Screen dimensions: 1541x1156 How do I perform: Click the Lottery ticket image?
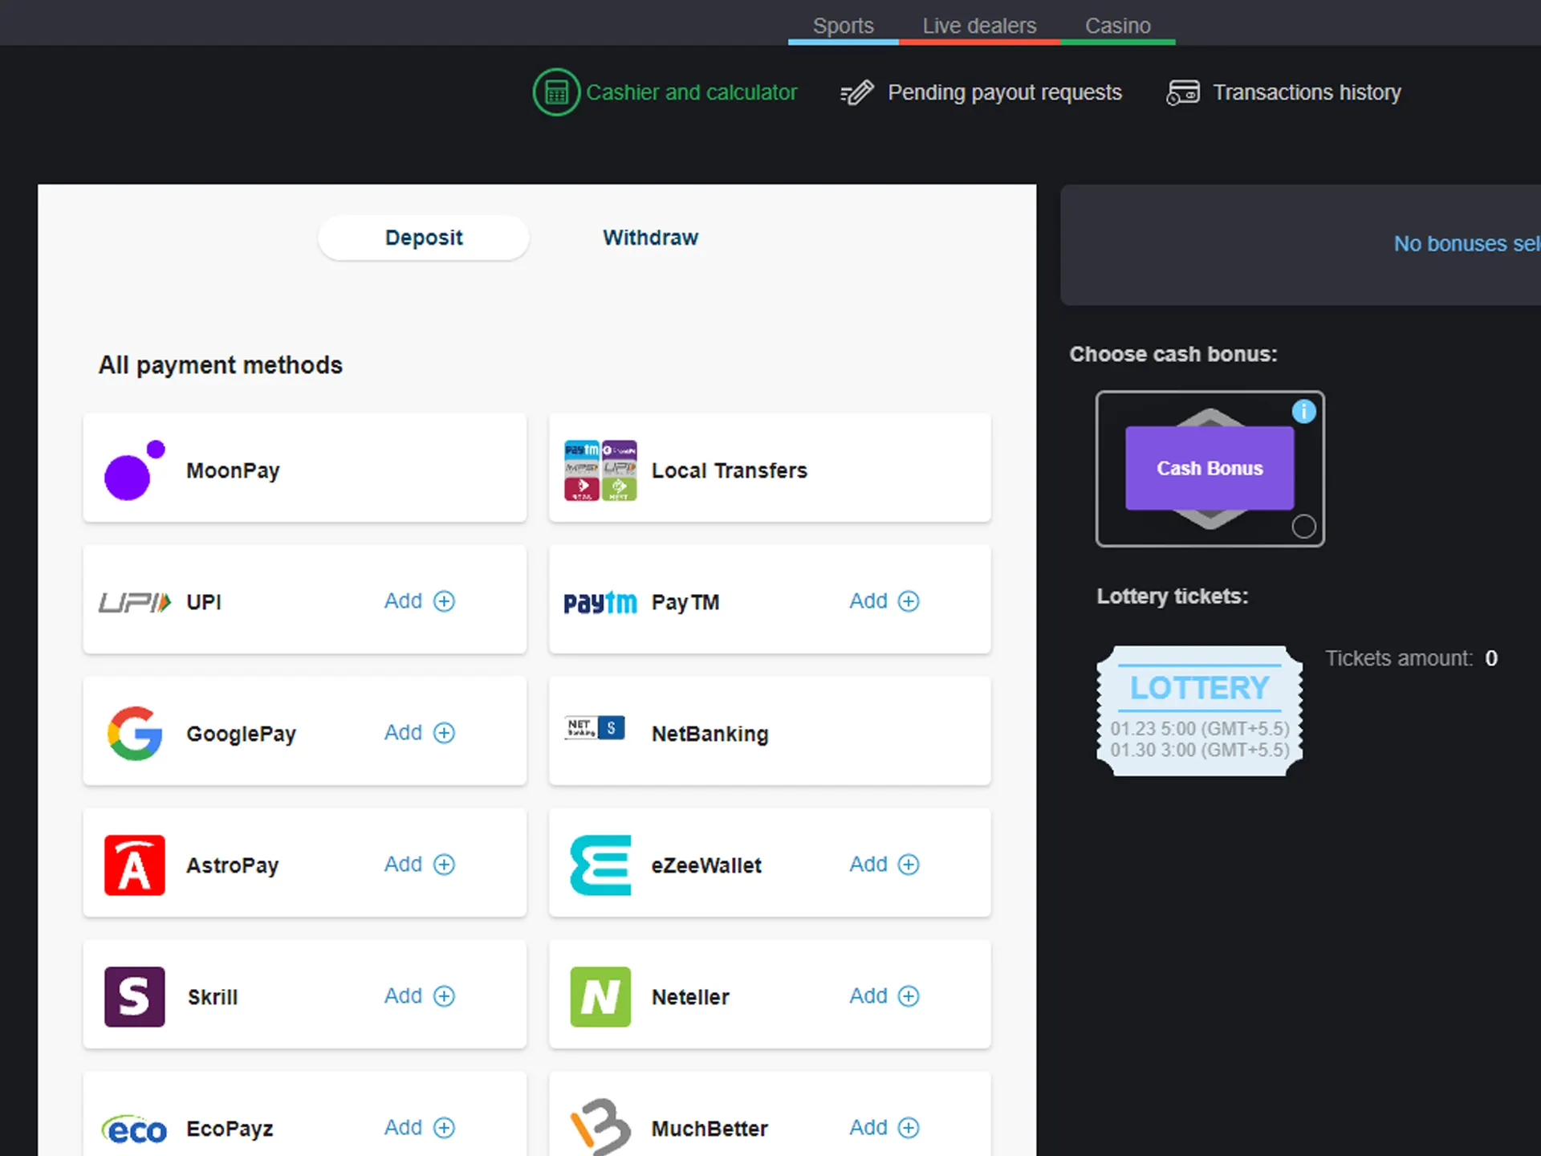(x=1200, y=711)
